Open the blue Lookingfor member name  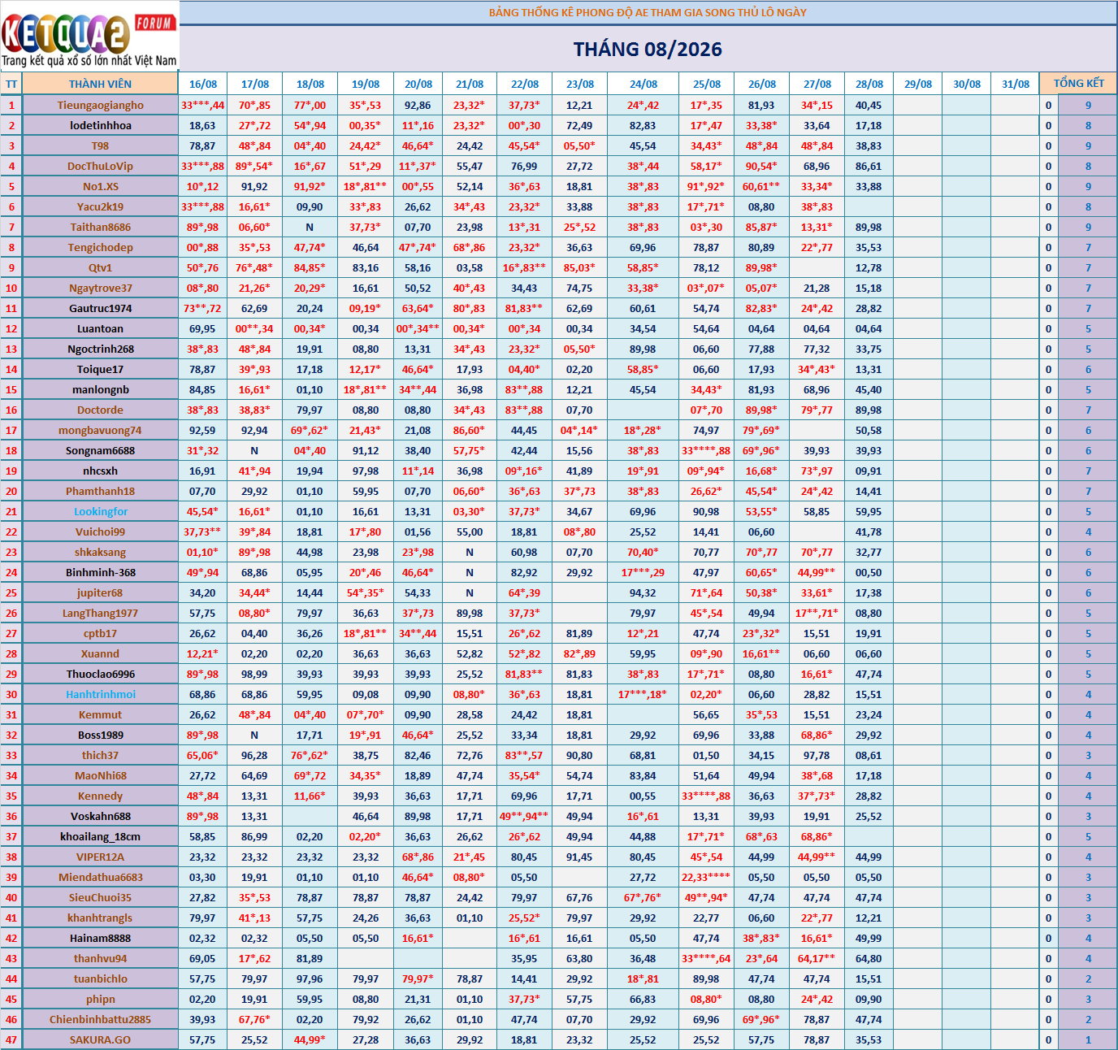(x=100, y=511)
